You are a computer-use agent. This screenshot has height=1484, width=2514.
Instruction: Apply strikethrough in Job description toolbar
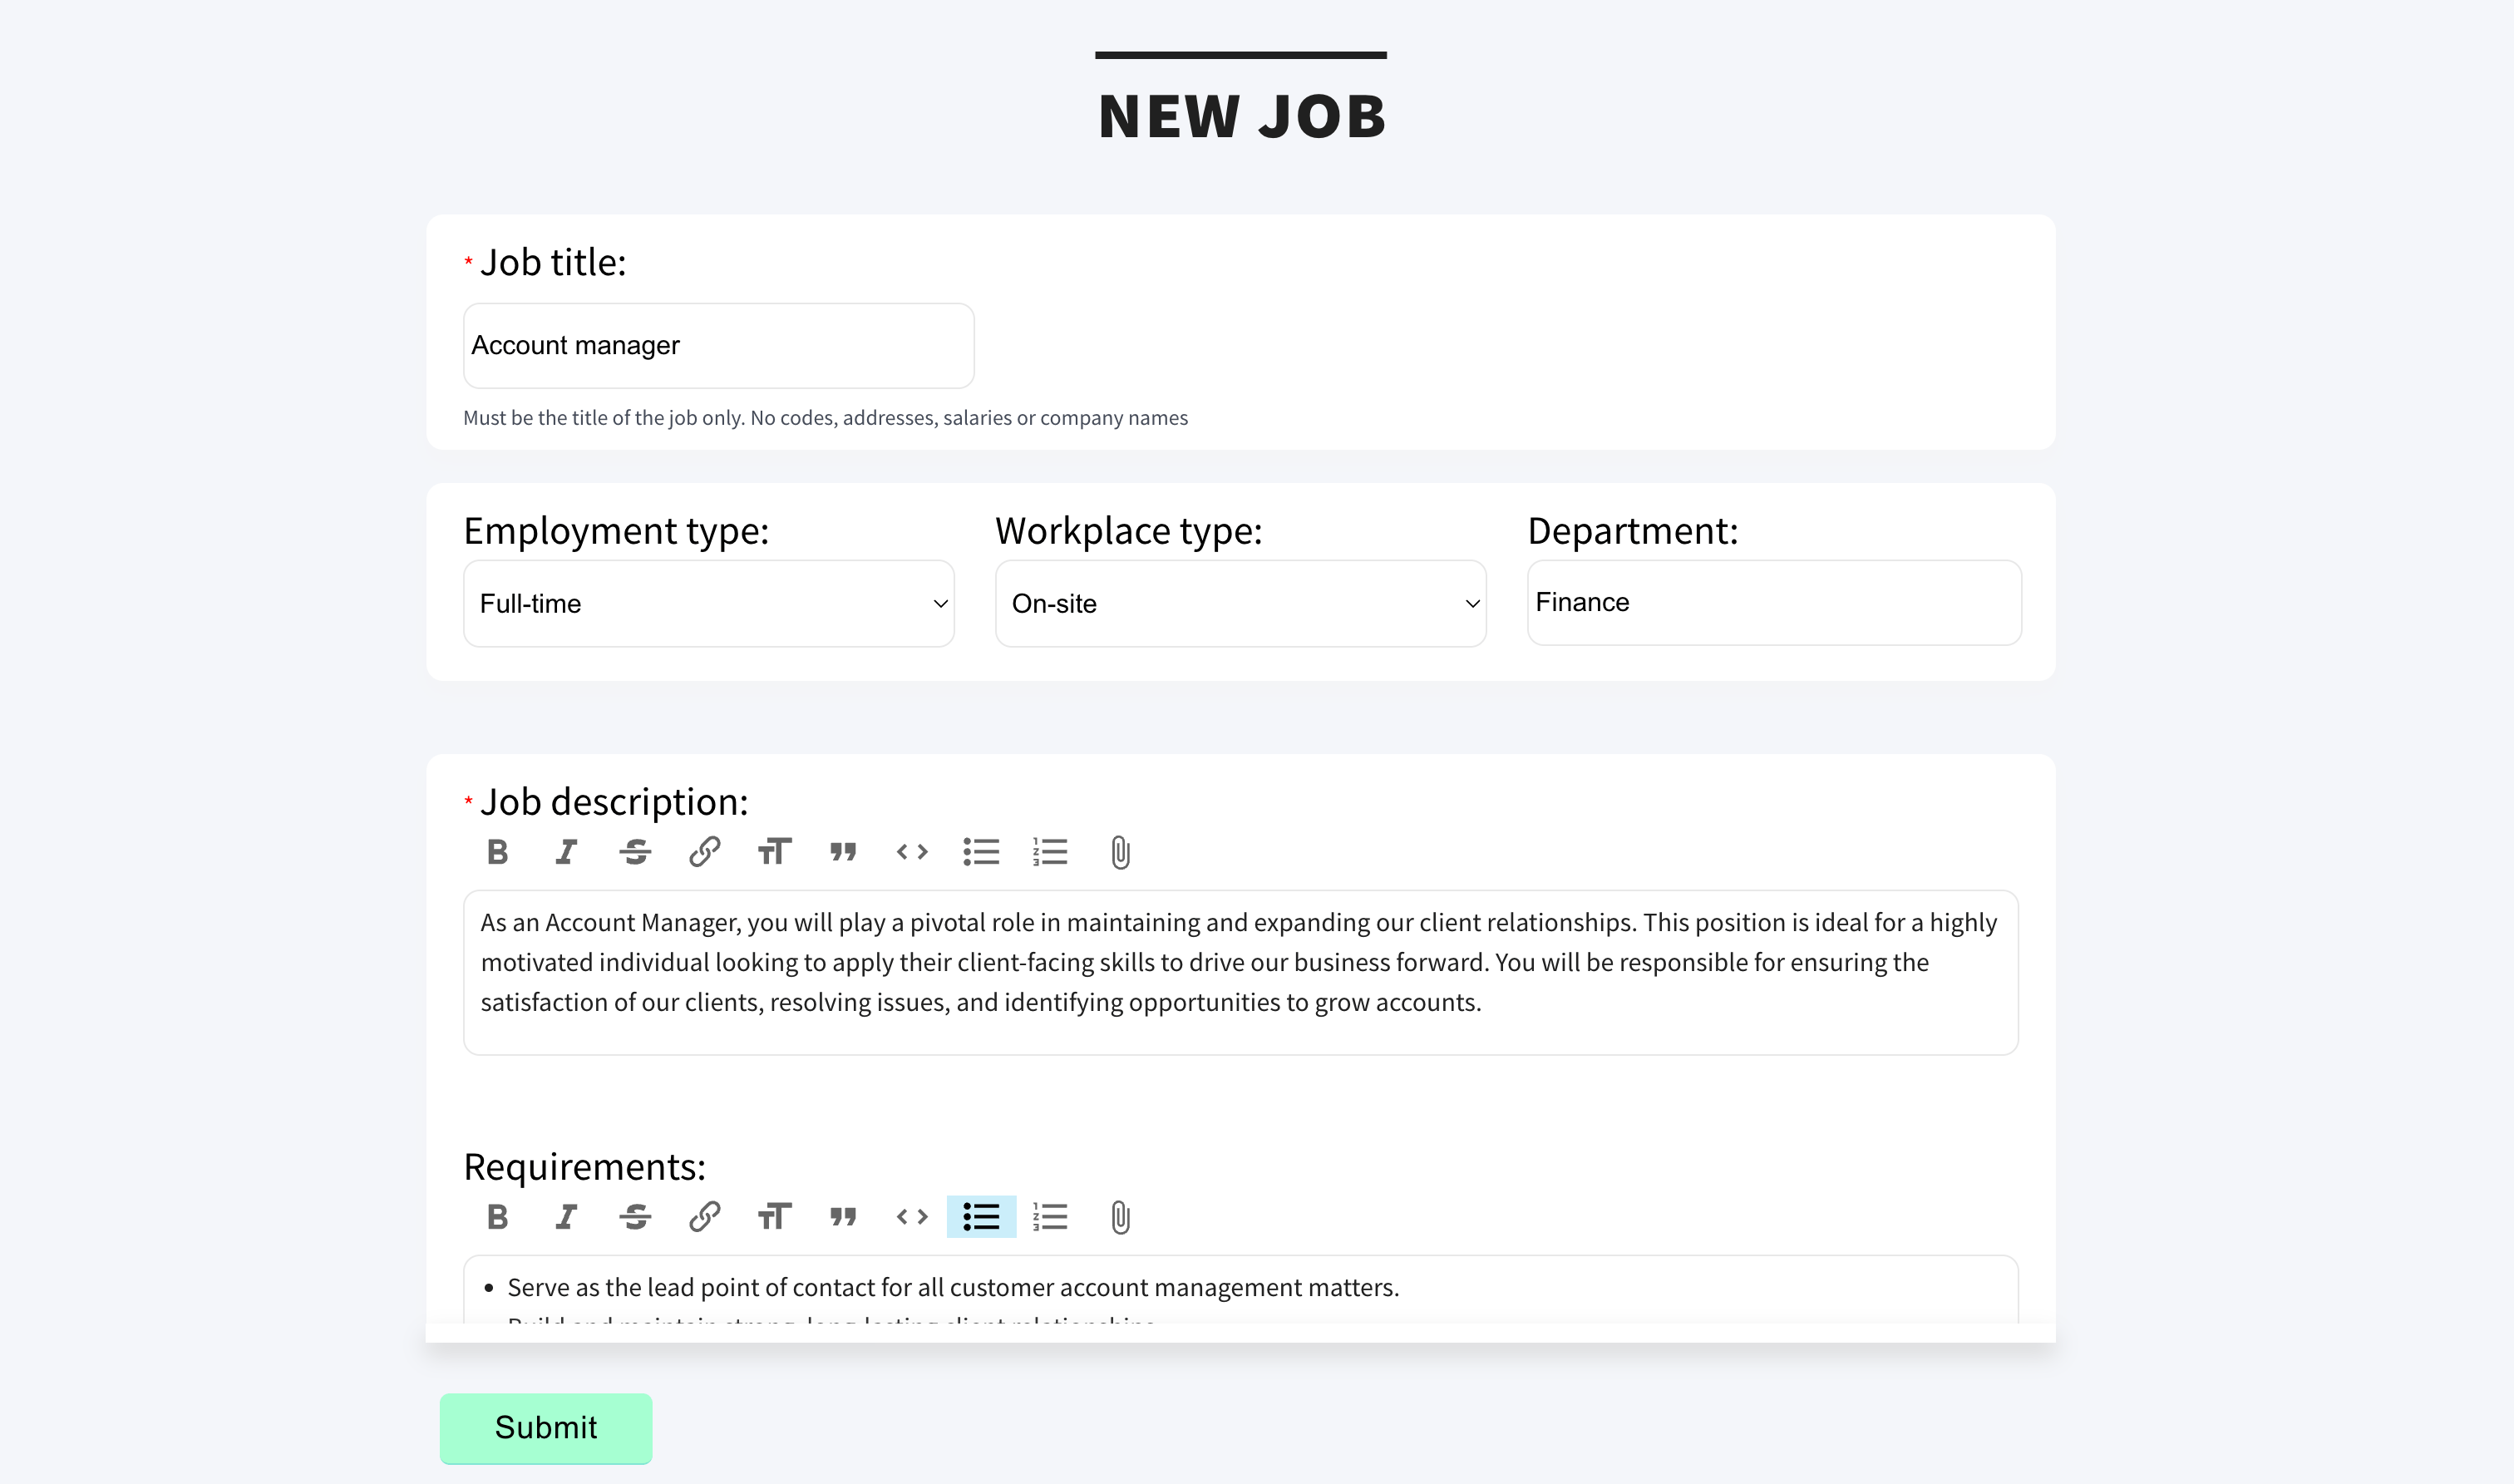(635, 852)
